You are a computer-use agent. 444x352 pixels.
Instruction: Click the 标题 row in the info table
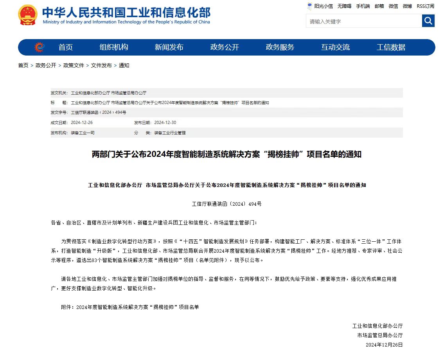pyautogui.click(x=226, y=102)
